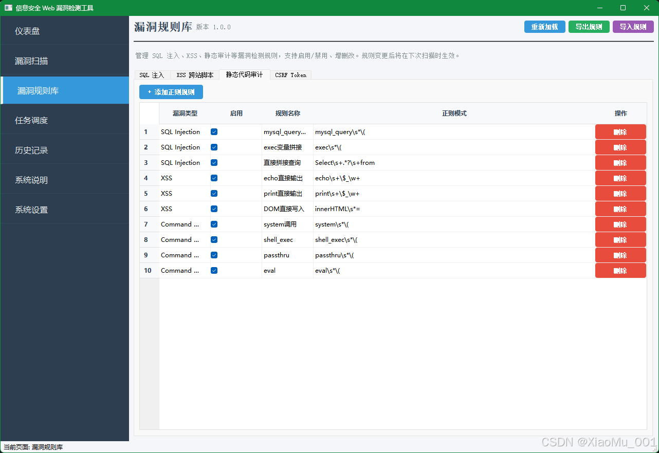This screenshot has width=659, height=453.
Task: Delete the system调用 rule
Action: click(620, 224)
